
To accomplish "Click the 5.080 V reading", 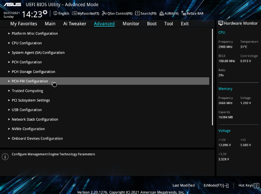I will (245, 145).
